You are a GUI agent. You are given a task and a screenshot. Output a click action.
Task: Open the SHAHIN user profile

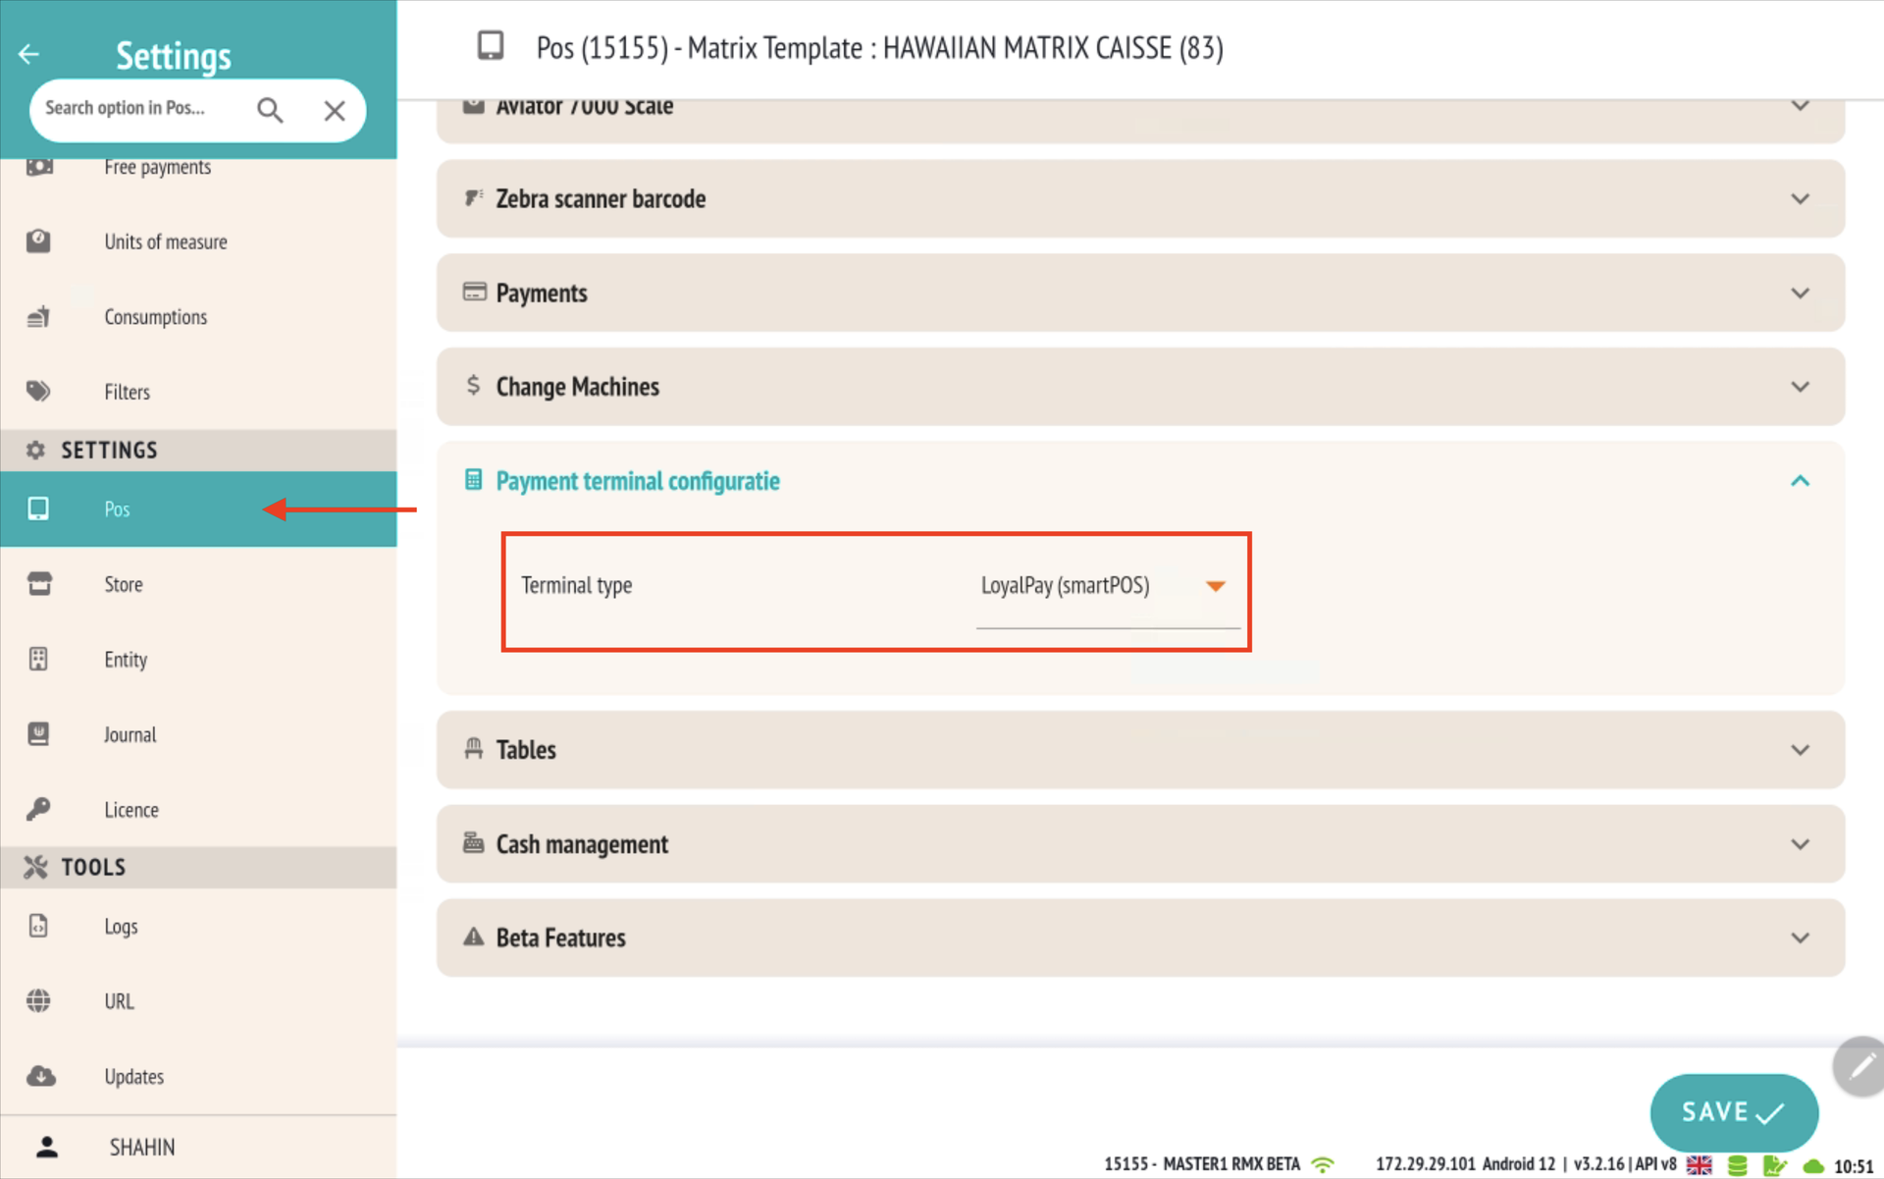pyautogui.click(x=142, y=1147)
